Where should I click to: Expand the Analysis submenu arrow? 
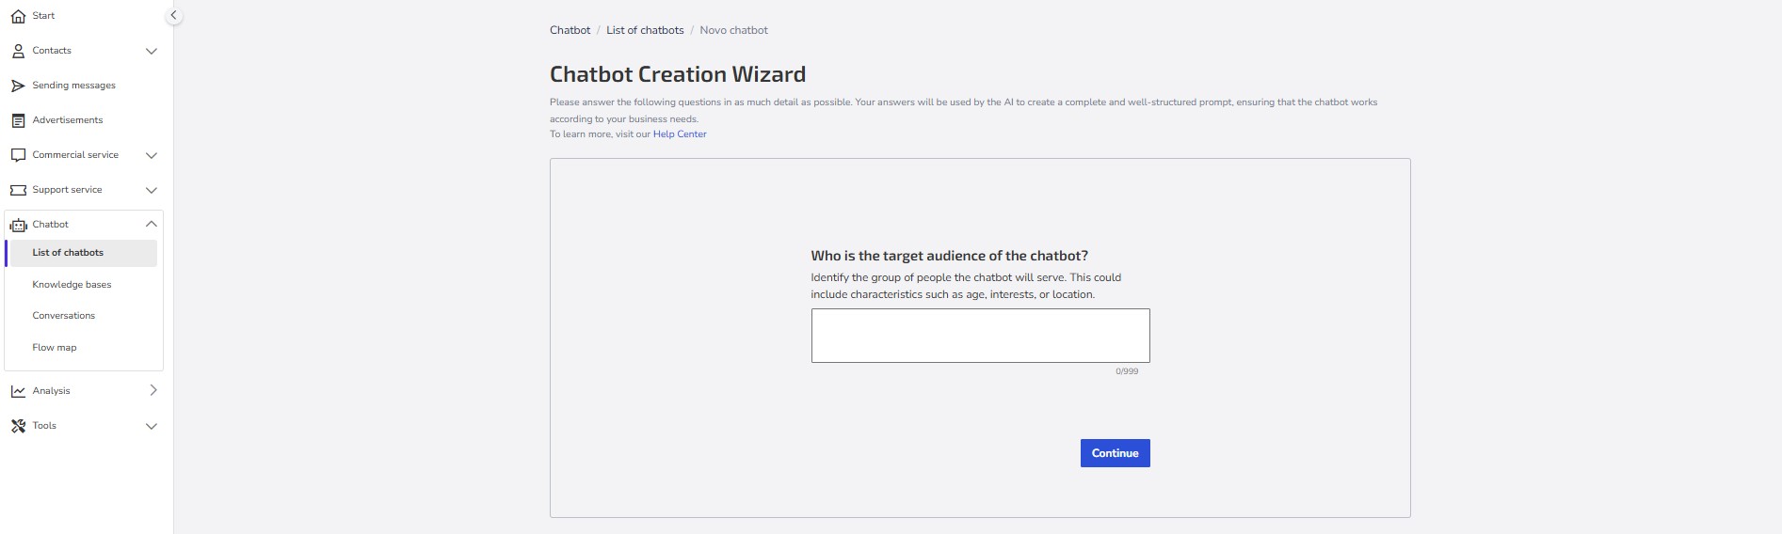pos(153,390)
